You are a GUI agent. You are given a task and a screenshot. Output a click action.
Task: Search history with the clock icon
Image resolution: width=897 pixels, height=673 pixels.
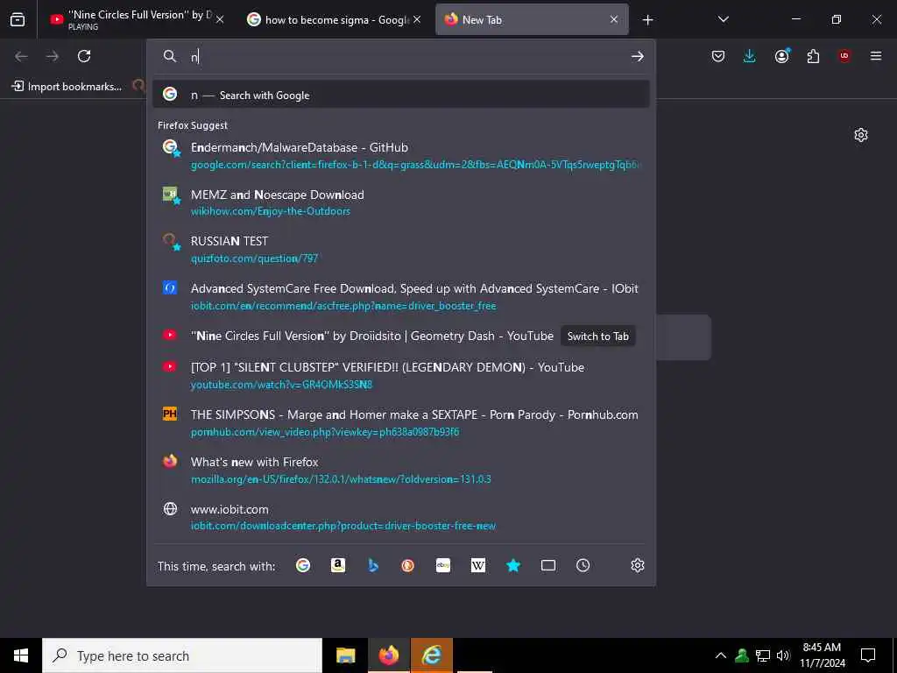coord(583,565)
